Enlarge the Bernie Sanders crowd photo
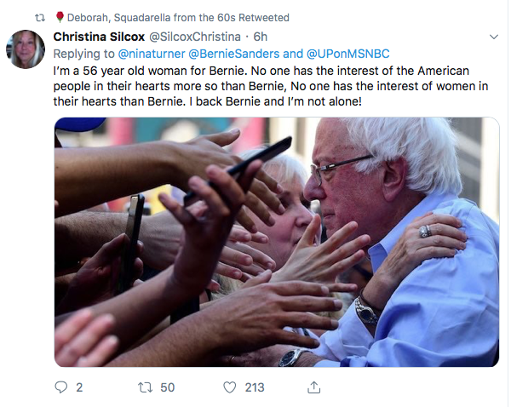The width and height of the screenshot is (511, 407). [x=277, y=242]
